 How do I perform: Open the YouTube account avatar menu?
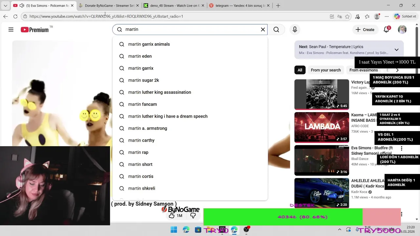click(402, 29)
